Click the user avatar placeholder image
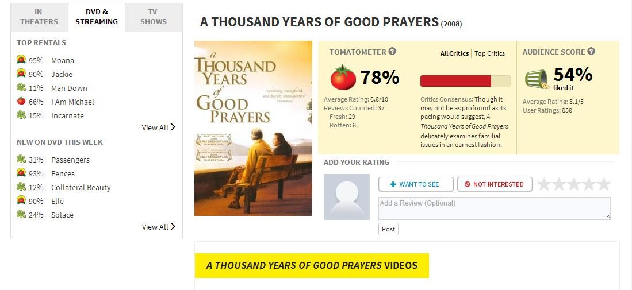 [347, 197]
